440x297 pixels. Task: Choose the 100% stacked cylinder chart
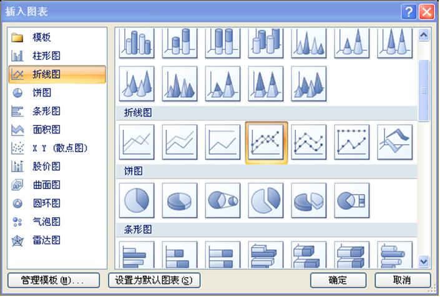click(x=223, y=43)
